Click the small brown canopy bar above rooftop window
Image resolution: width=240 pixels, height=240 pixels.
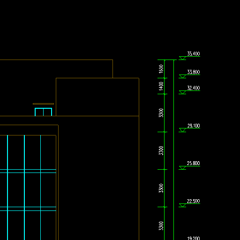[43, 104]
